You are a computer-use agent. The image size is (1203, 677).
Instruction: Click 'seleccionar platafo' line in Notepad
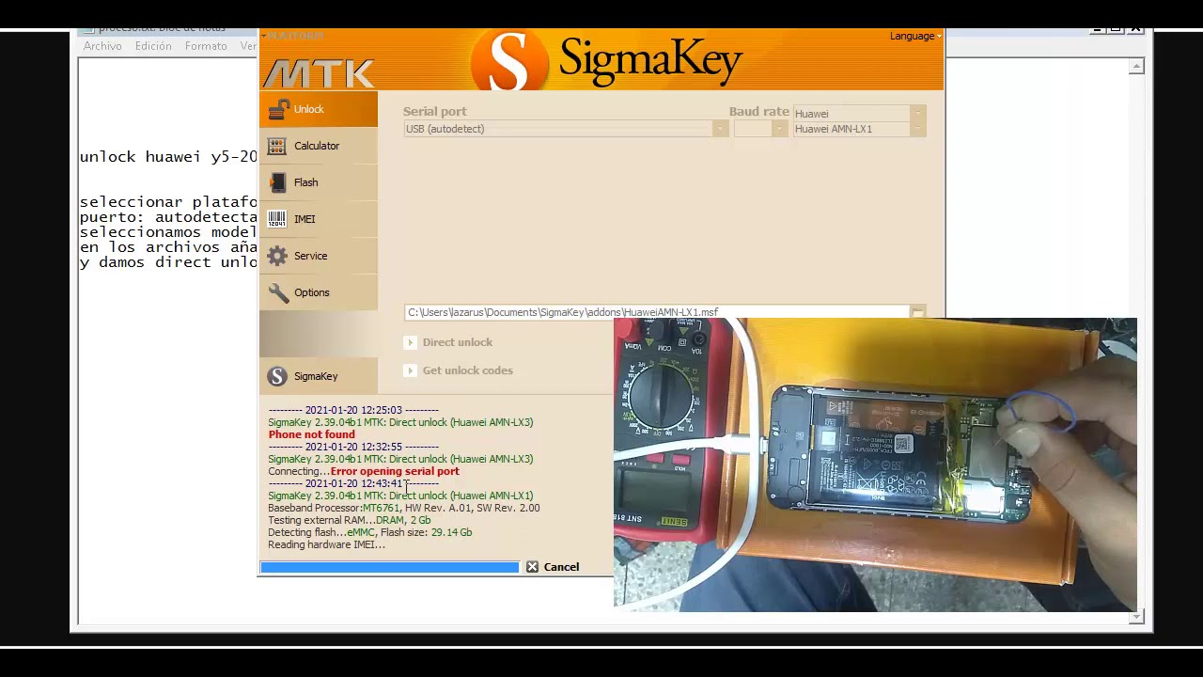click(168, 202)
